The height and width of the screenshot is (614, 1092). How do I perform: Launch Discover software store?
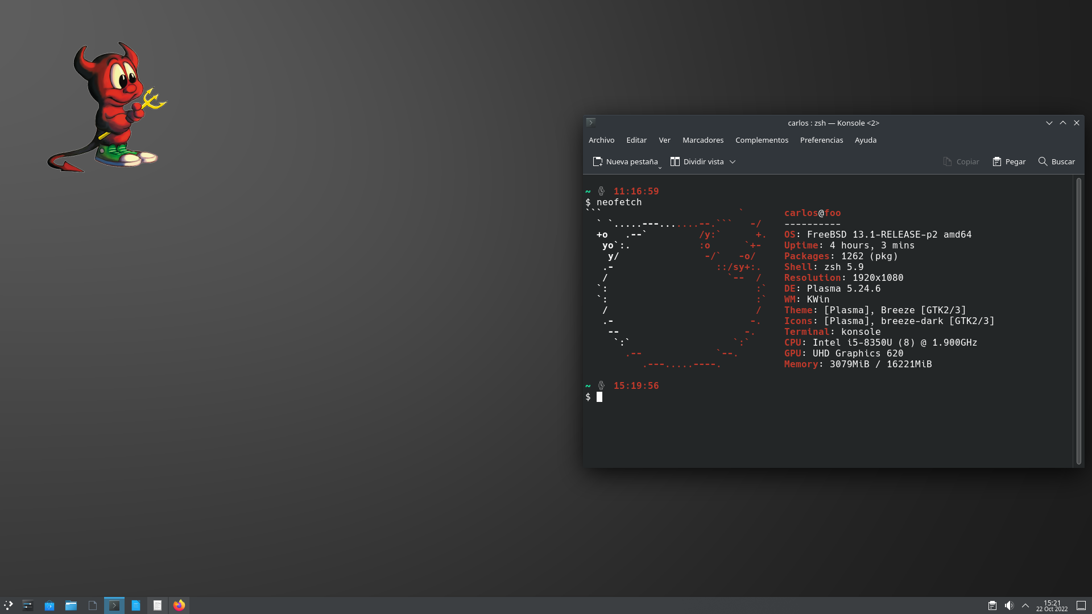pos(49,605)
